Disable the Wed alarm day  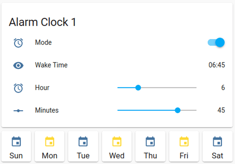(117, 146)
